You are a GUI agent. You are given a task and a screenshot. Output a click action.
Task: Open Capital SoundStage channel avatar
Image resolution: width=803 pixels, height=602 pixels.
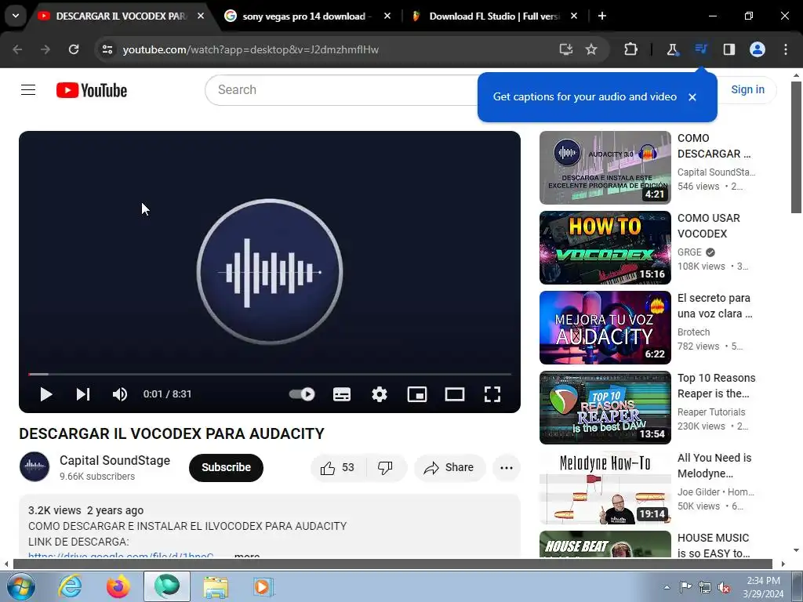35,467
